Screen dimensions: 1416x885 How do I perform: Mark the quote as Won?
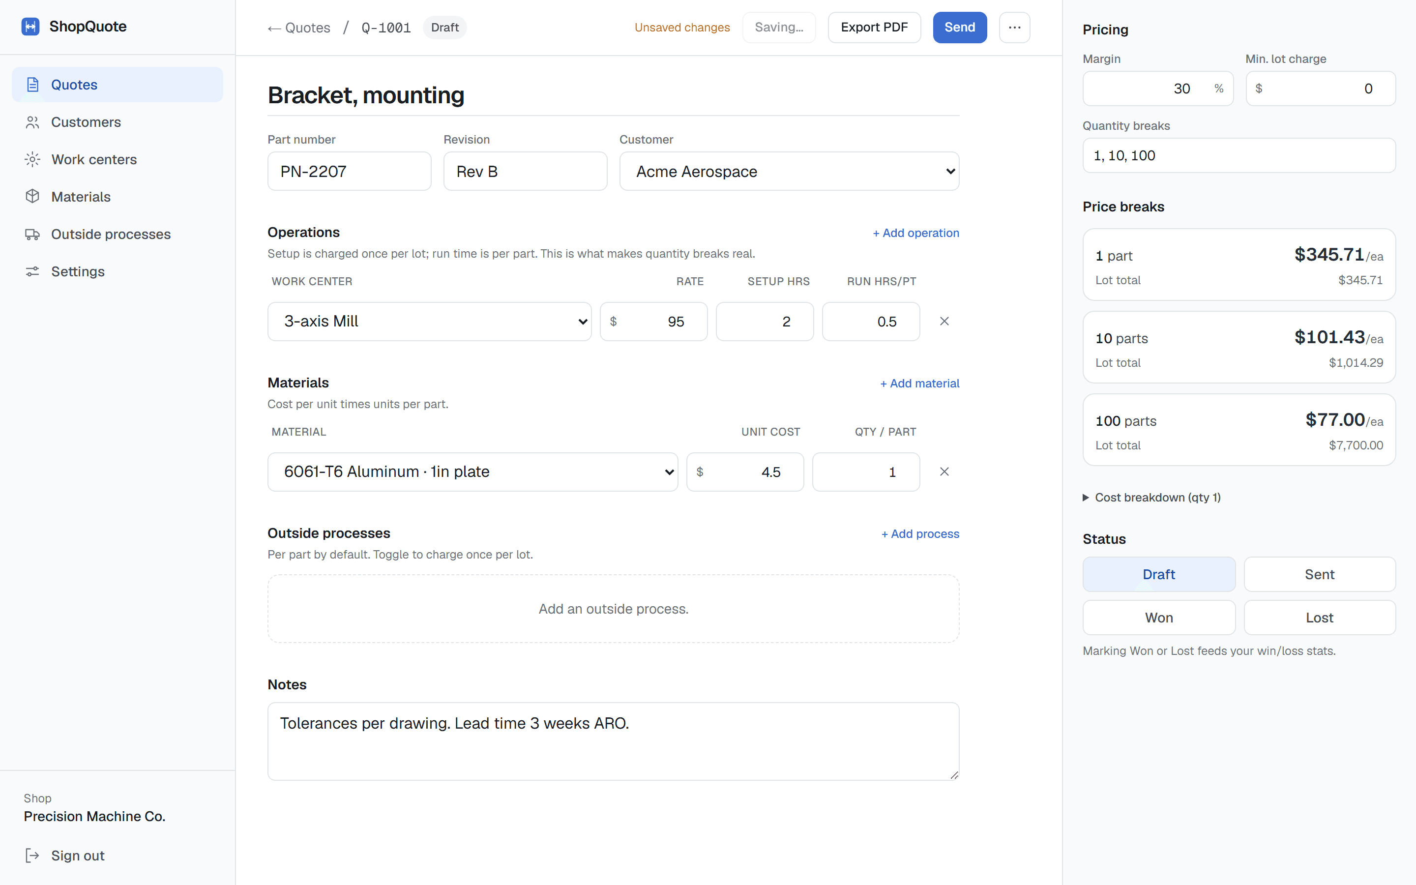coord(1158,618)
